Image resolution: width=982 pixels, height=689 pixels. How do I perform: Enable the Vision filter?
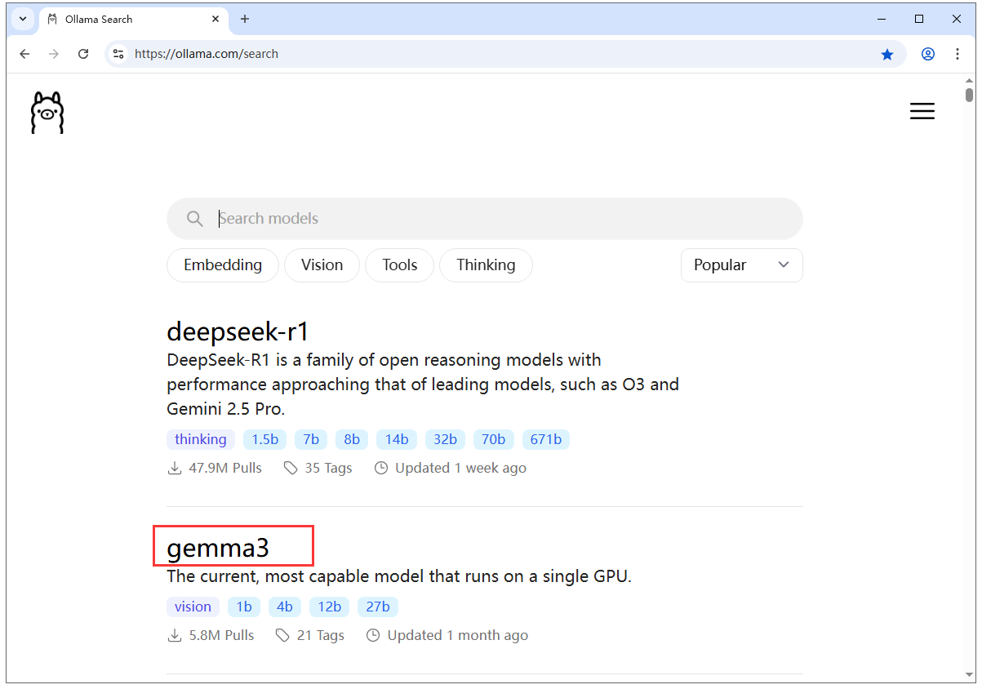pos(322,264)
